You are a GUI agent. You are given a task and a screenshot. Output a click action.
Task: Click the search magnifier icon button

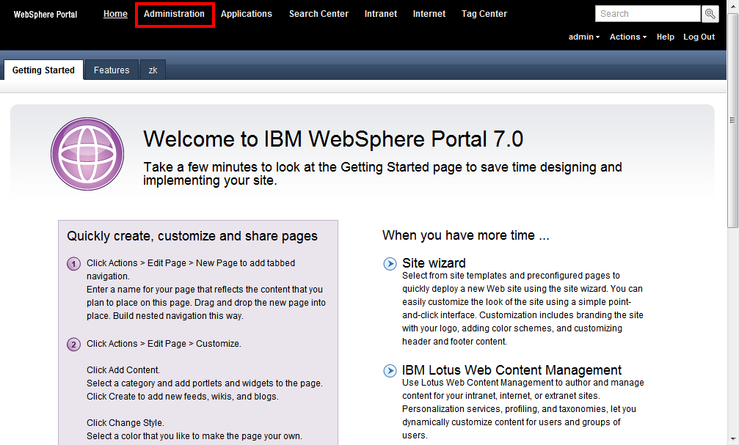[710, 14]
